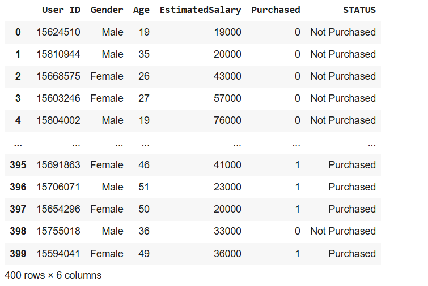Click User ID 15810944 cell
The width and height of the screenshot is (428, 286).
pyautogui.click(x=58, y=54)
